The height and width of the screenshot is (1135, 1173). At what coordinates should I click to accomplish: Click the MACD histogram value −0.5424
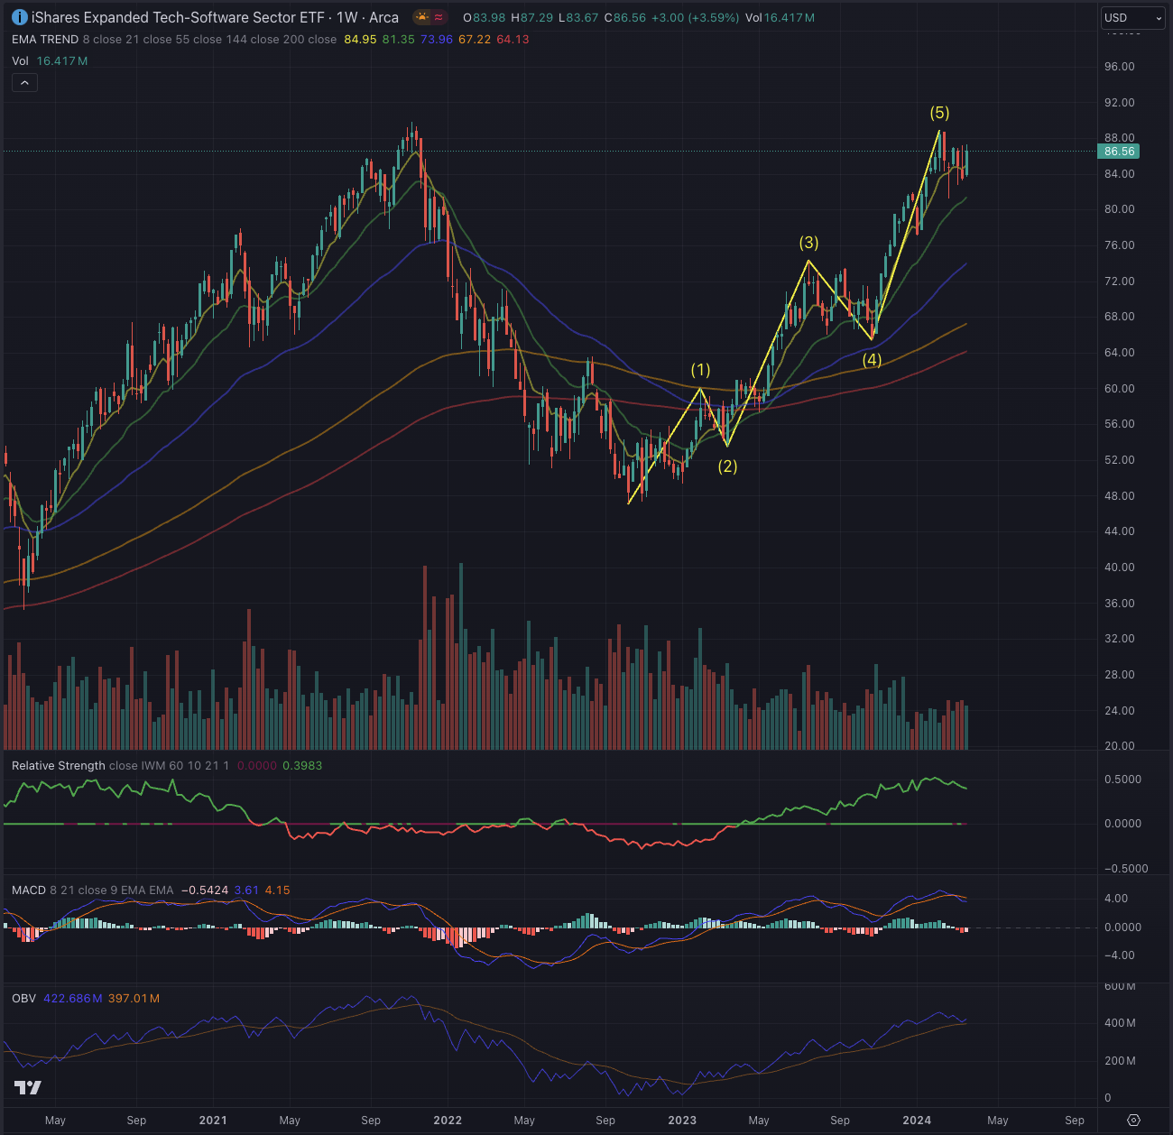[205, 890]
